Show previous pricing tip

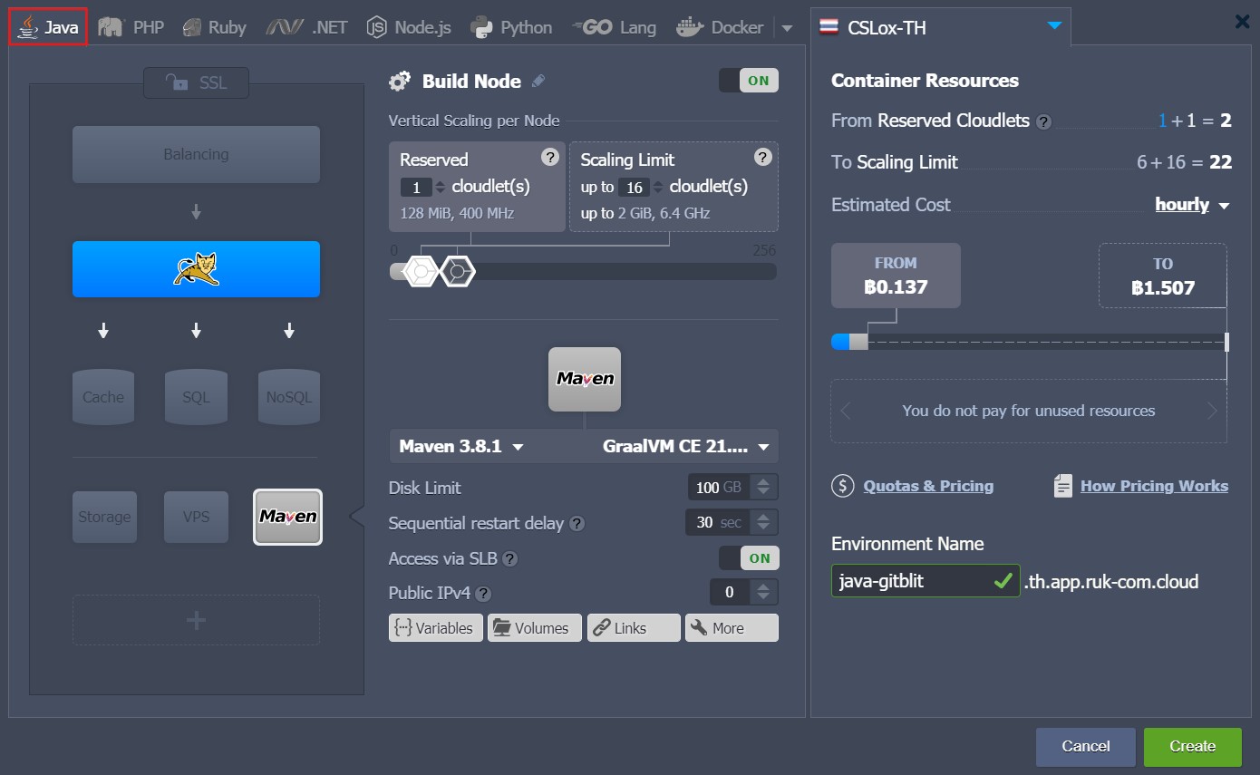[846, 412]
